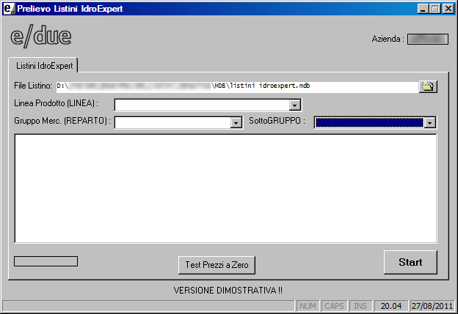Maximize the Prelievo Listini window

[x=435, y=9]
